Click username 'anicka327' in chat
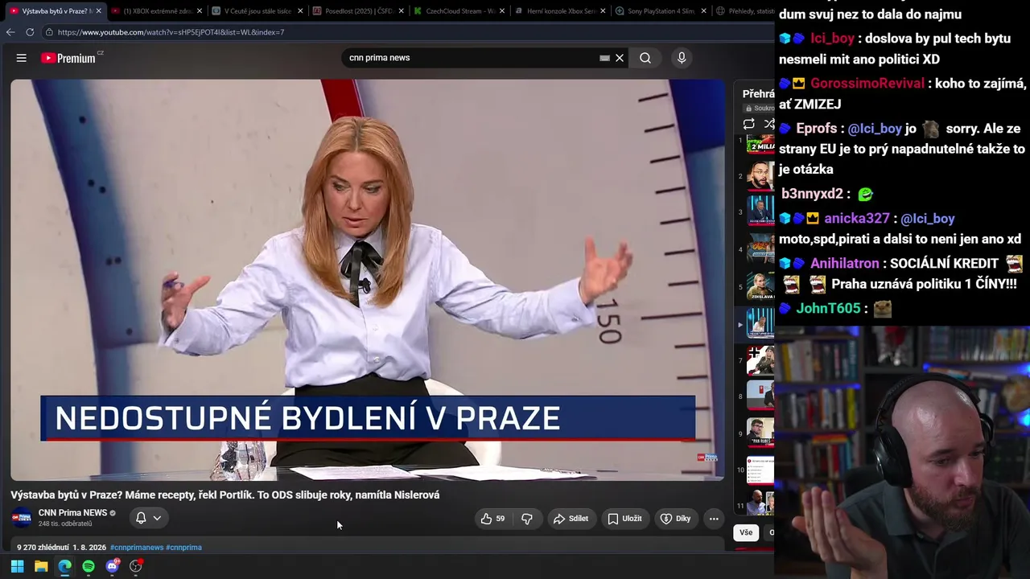The image size is (1030, 579). tap(857, 219)
